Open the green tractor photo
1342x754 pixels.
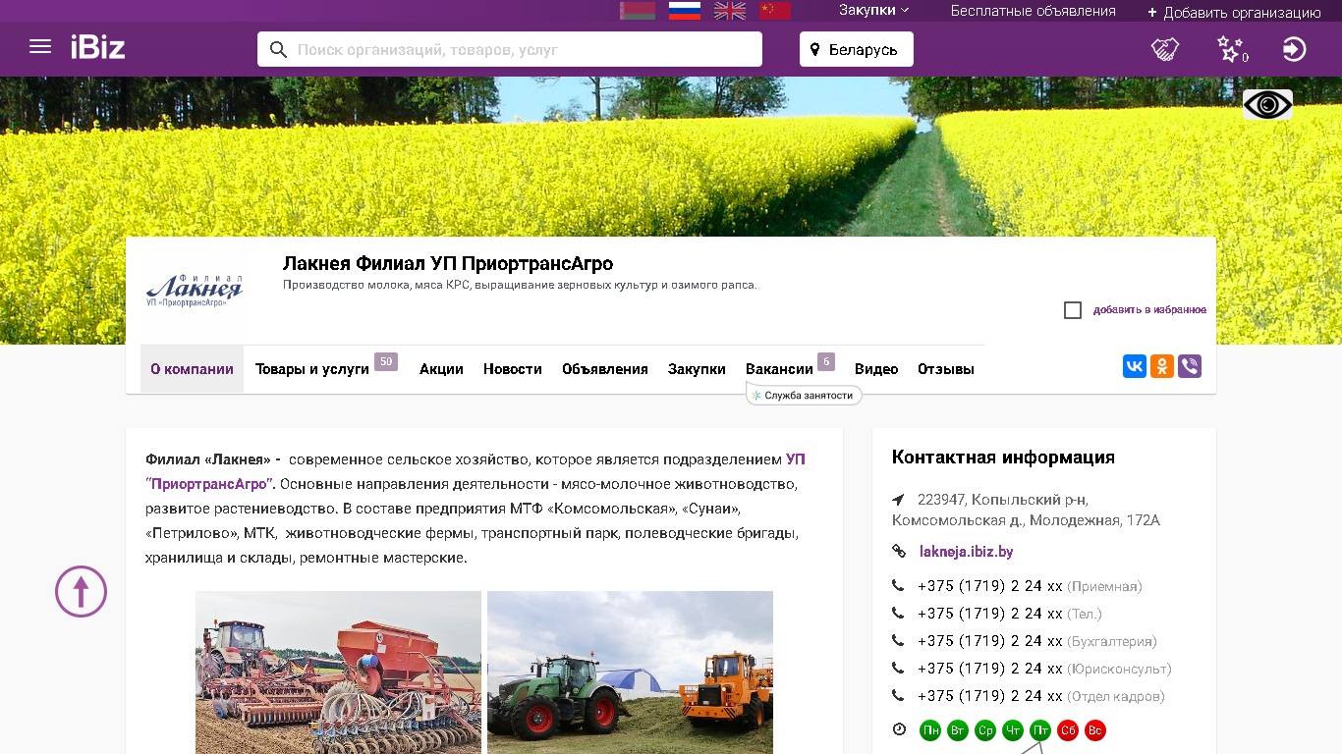(630, 673)
